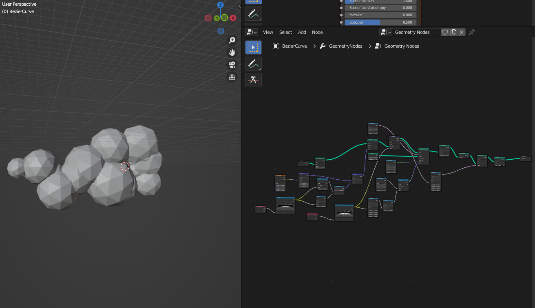Screen dimensions: 535x308
Task: Click the wrench modifier breadcrumb icon
Action: (x=322, y=46)
